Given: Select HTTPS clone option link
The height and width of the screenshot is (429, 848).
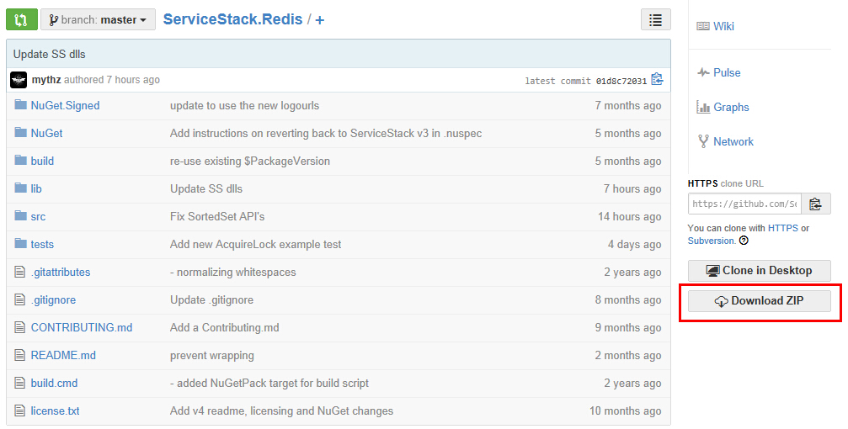Looking at the screenshot, I should tap(782, 228).
